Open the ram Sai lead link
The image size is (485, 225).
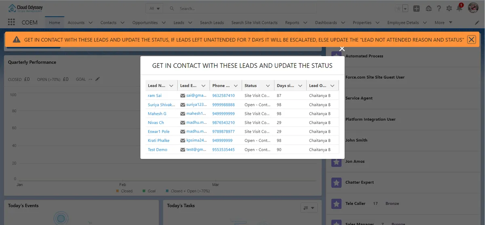coord(155,96)
